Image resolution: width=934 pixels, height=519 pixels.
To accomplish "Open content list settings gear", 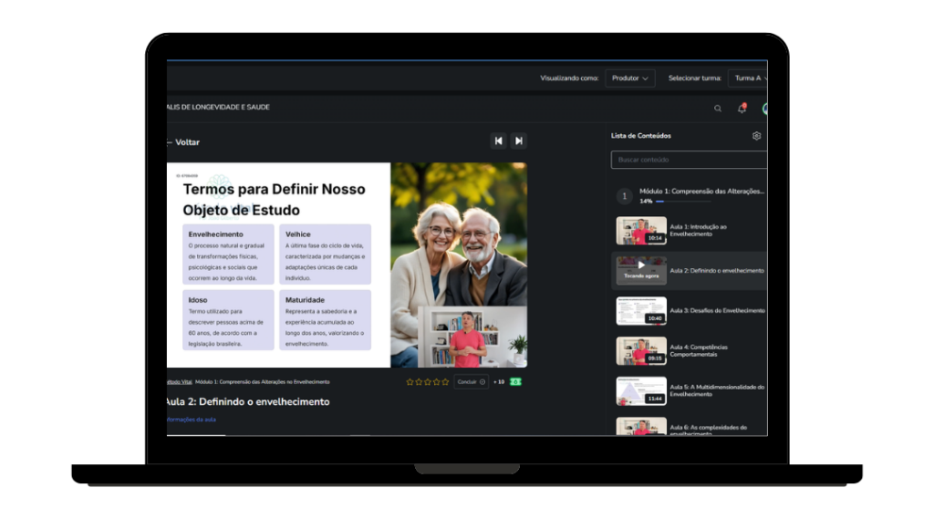I will point(756,136).
